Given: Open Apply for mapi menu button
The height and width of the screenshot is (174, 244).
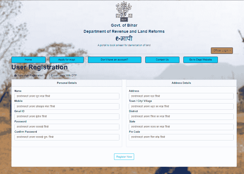Looking at the screenshot, I should [x=66, y=60].
